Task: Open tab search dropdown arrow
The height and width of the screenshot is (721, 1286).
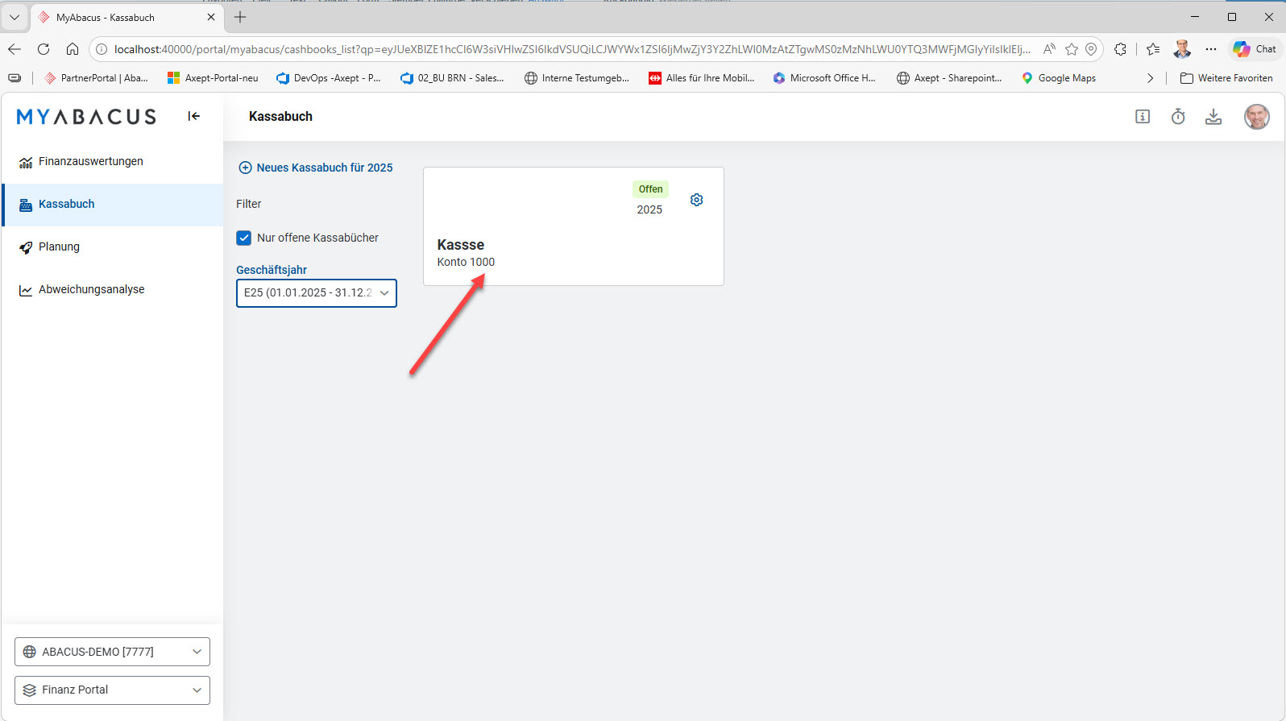Action: pyautogui.click(x=15, y=17)
